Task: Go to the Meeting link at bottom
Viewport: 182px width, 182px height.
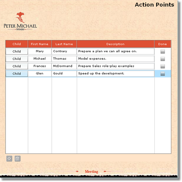Action: click(x=91, y=171)
